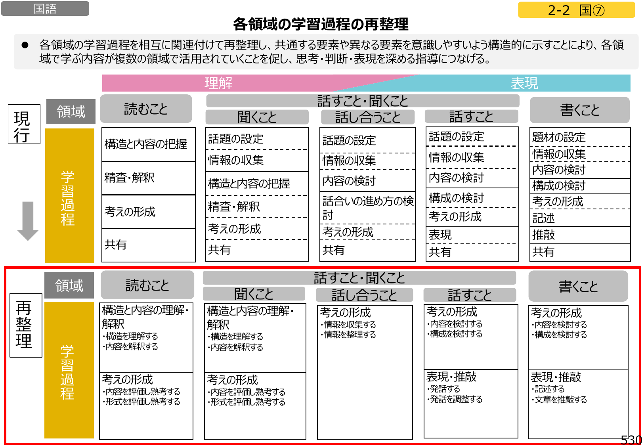Click the 読むこと header in 現行 section
Viewport: 644px width, 446px height.
pyautogui.click(x=146, y=109)
